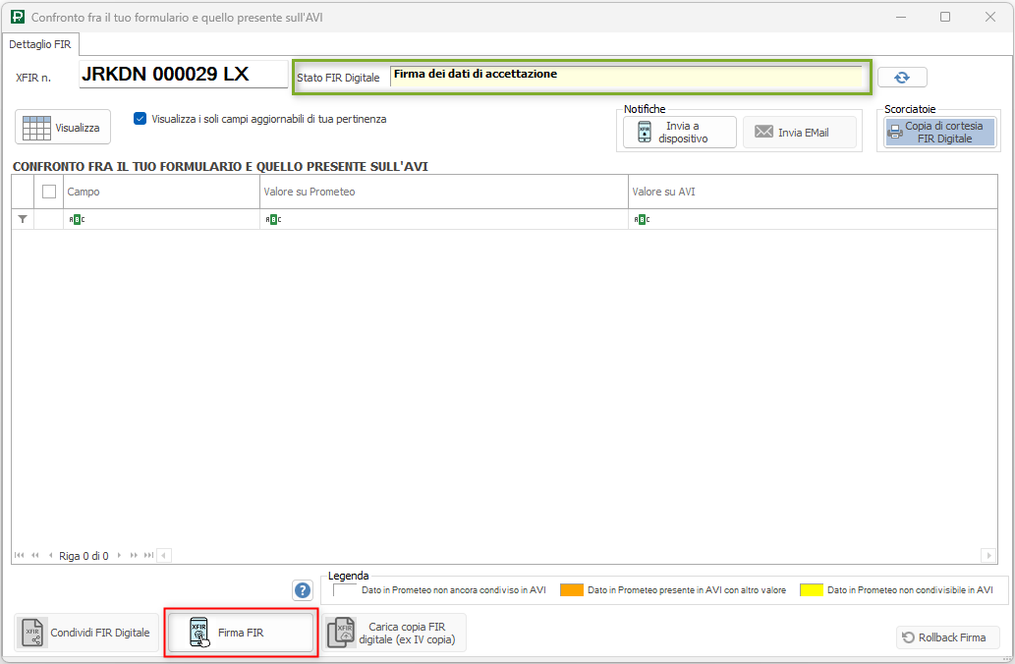Image resolution: width=1015 pixels, height=664 pixels.
Task: Click the Stato FIR Digitale field
Action: coord(626,77)
